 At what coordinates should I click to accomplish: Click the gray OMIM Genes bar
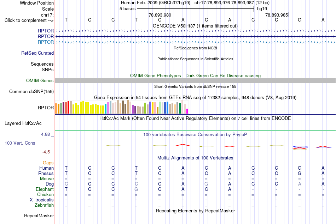click(195, 80)
